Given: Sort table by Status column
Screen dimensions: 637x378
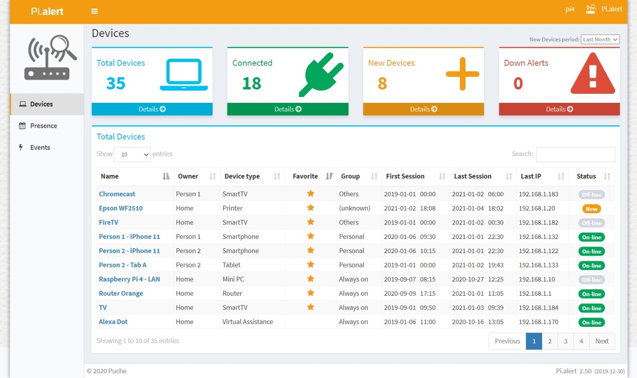Looking at the screenshot, I should click(607, 176).
